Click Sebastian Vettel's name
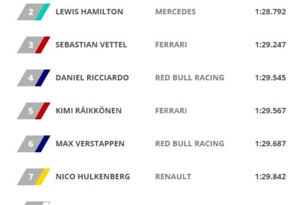The image size is (308, 205). click(x=91, y=45)
